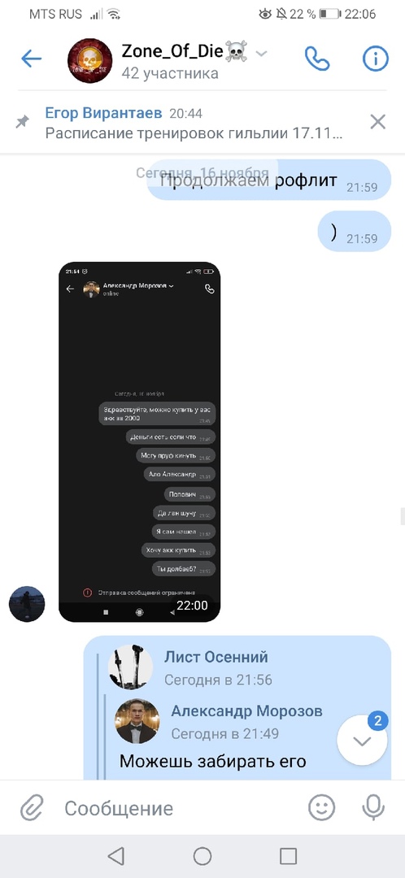Expand the dropdown chevron next to Zone_Of_Die

(x=262, y=54)
